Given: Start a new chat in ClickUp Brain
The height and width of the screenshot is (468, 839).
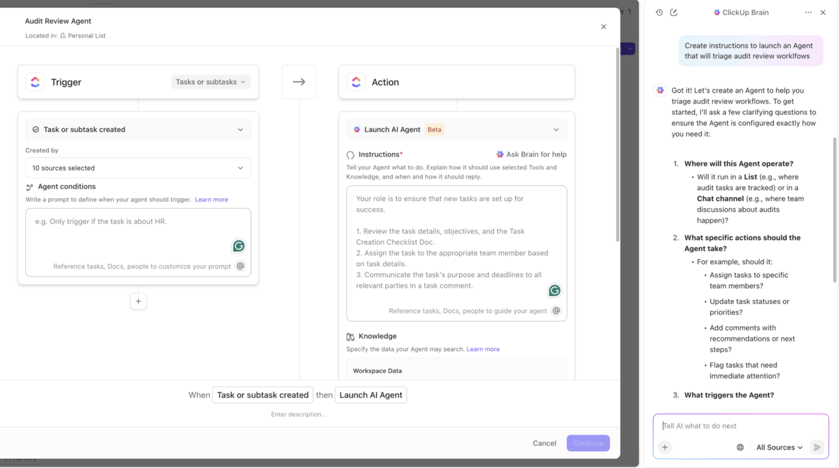Looking at the screenshot, I should pos(674,13).
